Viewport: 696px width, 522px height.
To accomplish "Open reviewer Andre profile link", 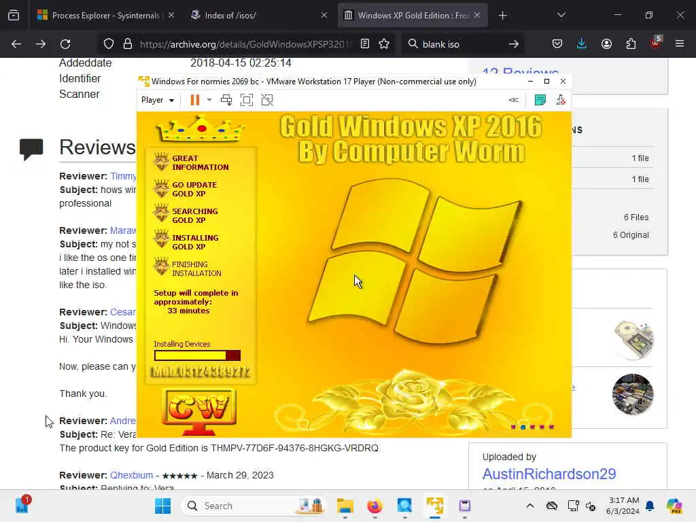I will click(x=123, y=421).
